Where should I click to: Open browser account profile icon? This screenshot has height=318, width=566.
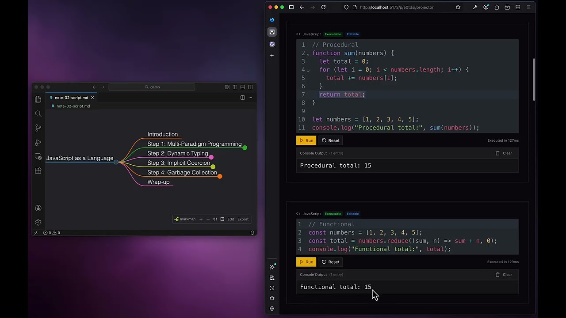pos(486,7)
